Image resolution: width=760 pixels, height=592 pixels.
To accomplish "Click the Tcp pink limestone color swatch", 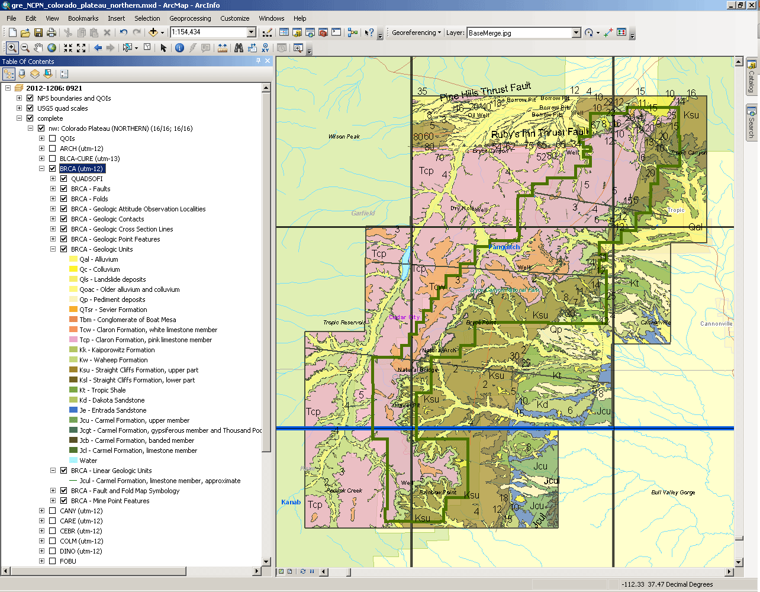I will coord(73,340).
